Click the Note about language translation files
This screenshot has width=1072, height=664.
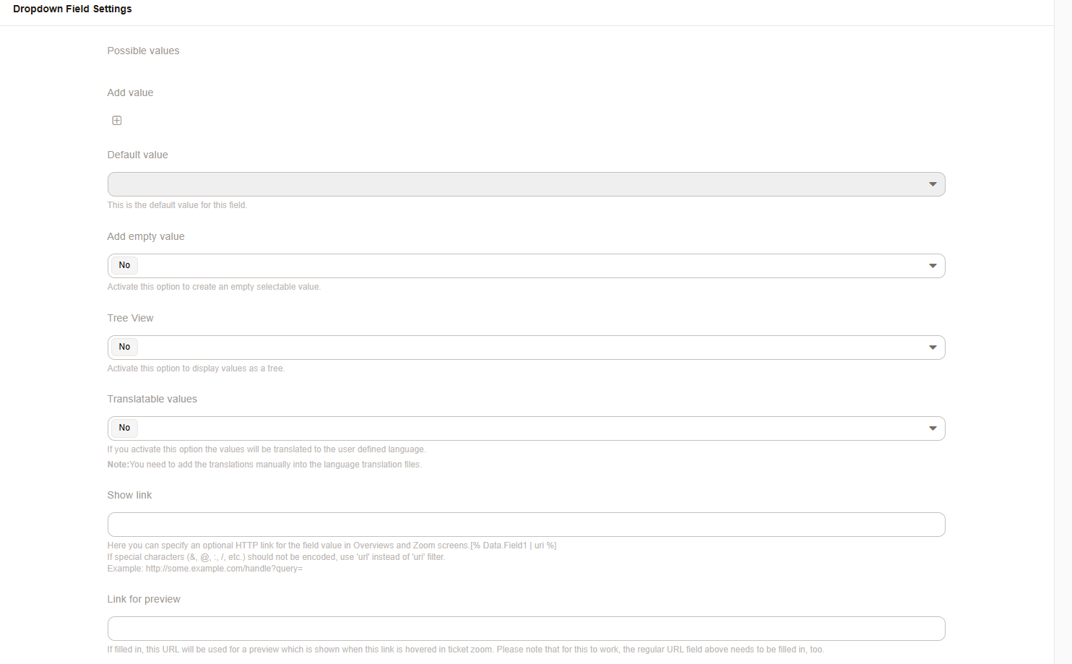[264, 464]
